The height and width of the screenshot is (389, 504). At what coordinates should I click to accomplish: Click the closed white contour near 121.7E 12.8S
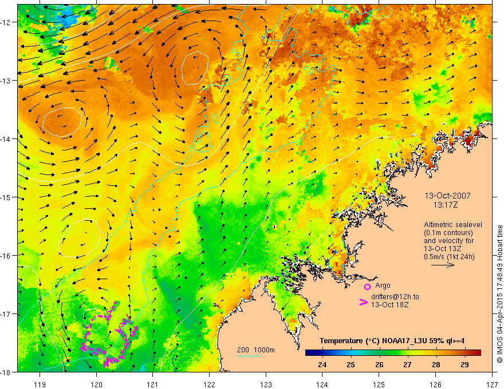195,68
